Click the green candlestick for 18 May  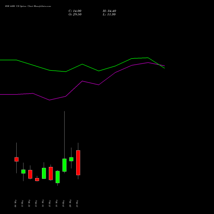coord(58,177)
